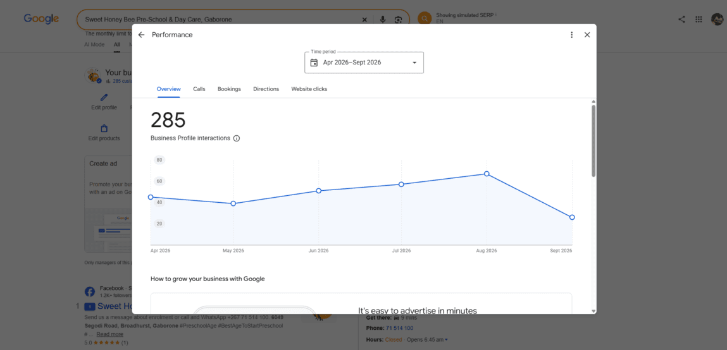Screen dimensions: 727x350
Task: Click the Jun 2026 chart data point
Action: pyautogui.click(x=318, y=191)
